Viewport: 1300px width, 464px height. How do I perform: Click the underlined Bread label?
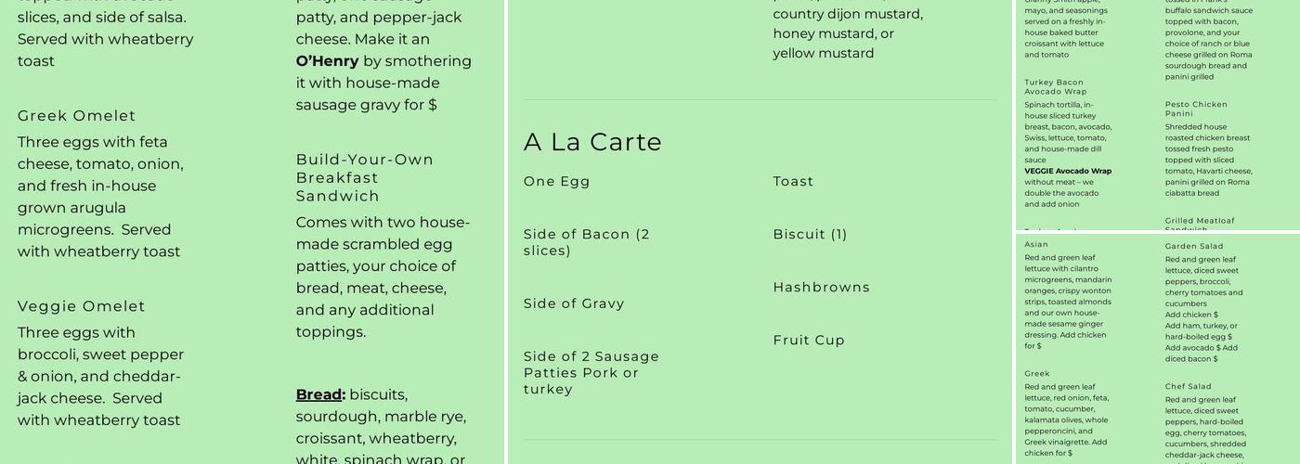tap(319, 395)
